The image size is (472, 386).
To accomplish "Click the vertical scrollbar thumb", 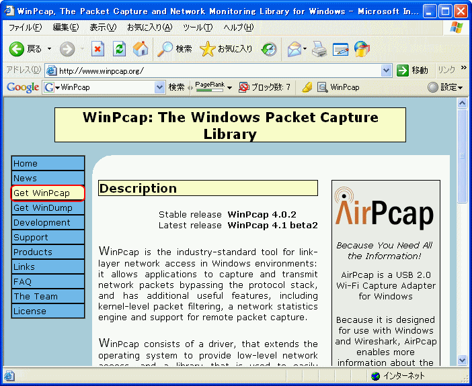I will [462, 156].
